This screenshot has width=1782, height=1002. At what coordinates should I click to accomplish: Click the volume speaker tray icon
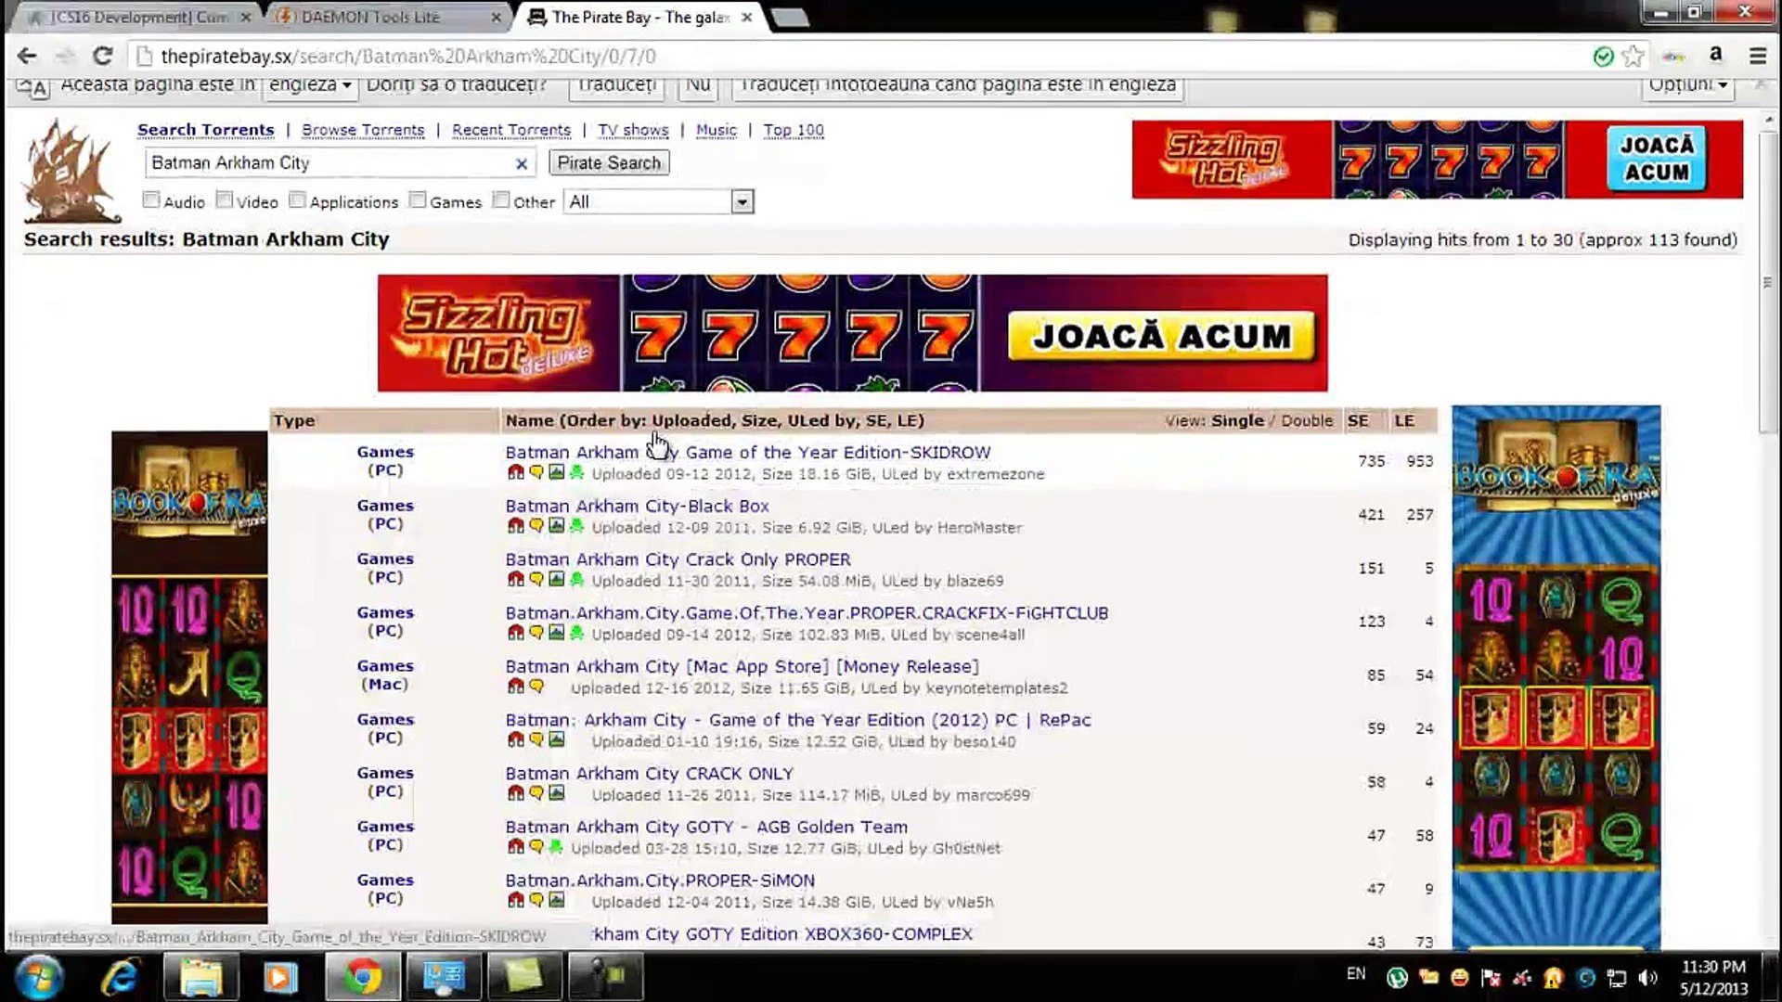[x=1648, y=977]
